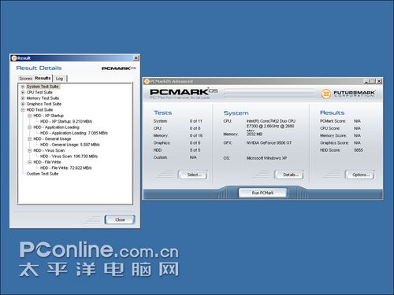Click the HDD Score value 5855
This screenshot has height=295, width=394.
[359, 150]
